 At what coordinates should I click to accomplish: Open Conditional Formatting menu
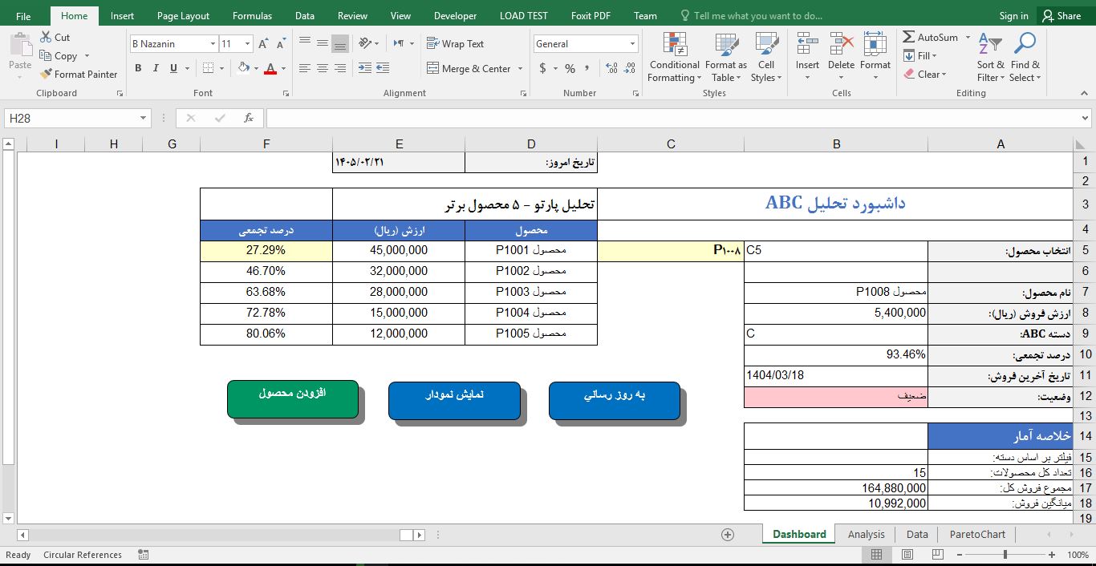pos(675,58)
